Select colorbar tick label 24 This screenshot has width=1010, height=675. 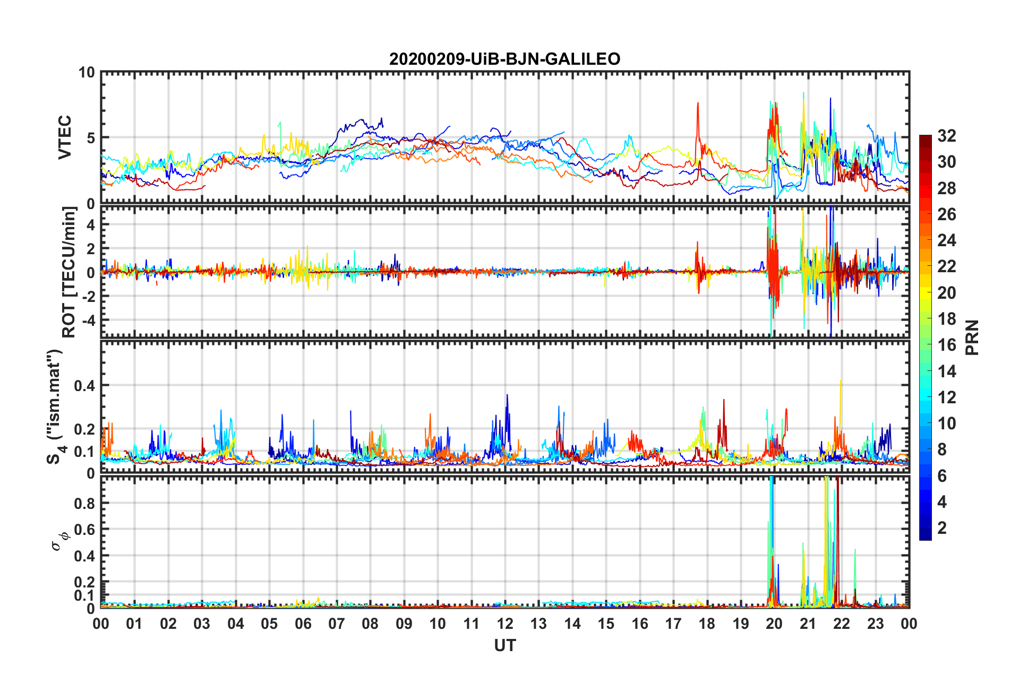(x=946, y=240)
